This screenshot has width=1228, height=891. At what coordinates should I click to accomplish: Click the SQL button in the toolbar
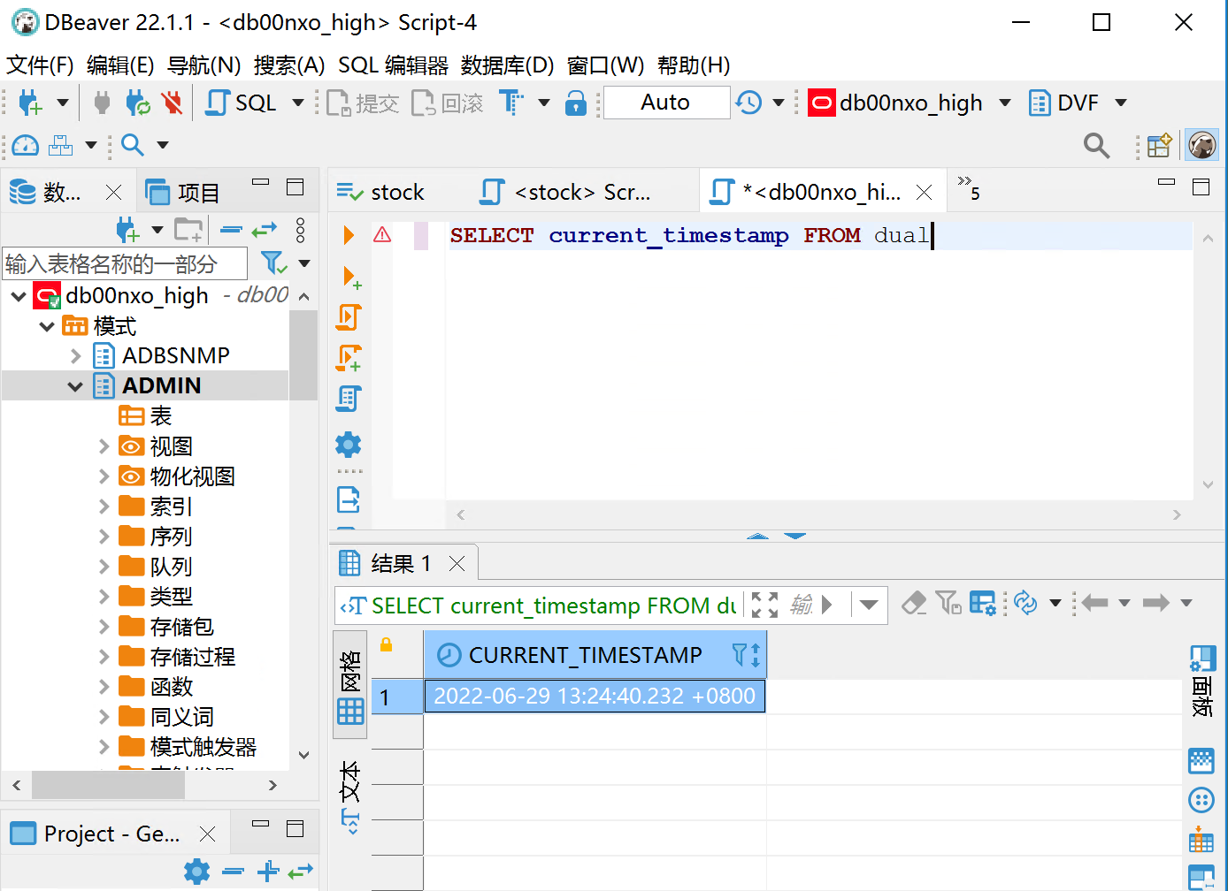pos(242,103)
